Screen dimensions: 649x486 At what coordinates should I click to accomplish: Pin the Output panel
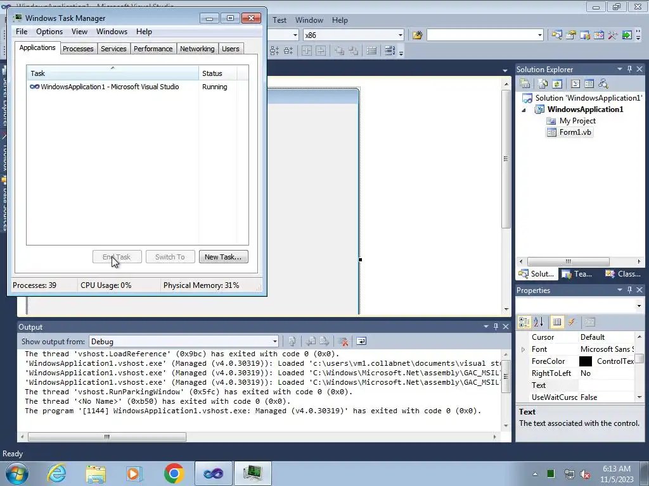coord(496,327)
